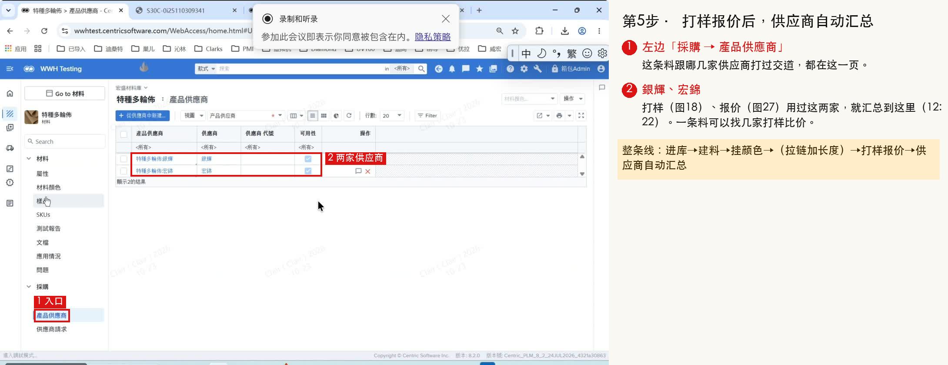Image resolution: width=948 pixels, height=365 pixels.
Task: Tick the select-all checkbox in the table header
Action: point(124,134)
